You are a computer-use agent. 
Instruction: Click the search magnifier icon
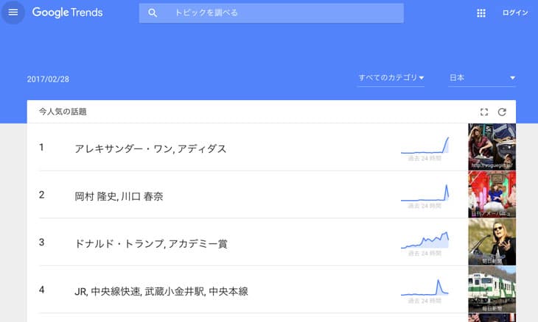pyautogui.click(x=153, y=13)
